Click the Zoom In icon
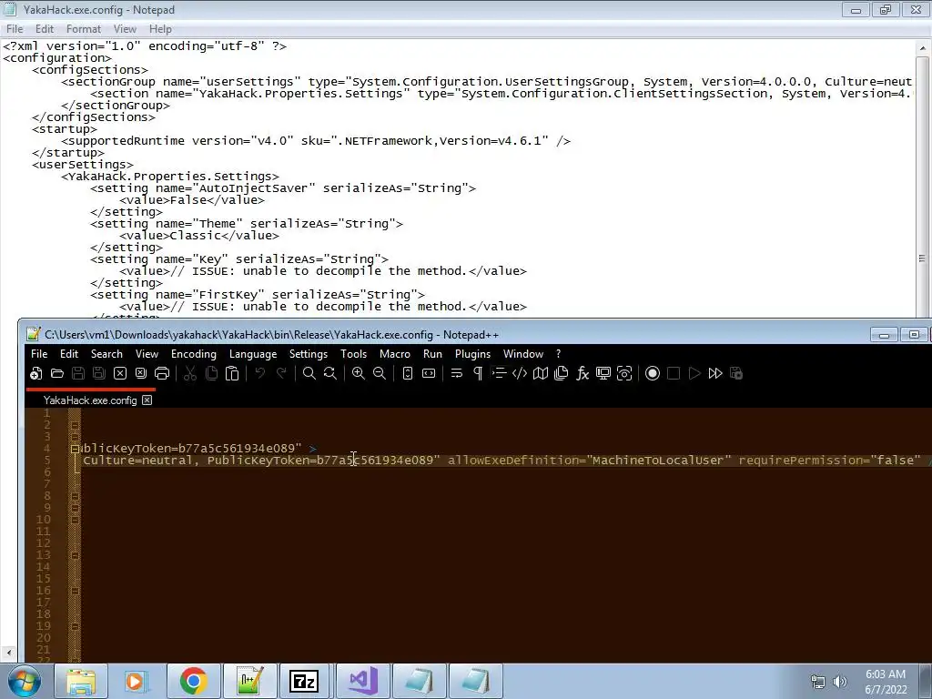 click(358, 373)
